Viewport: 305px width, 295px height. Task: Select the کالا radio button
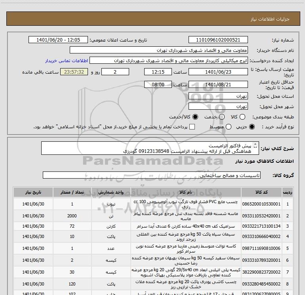tap(242, 117)
